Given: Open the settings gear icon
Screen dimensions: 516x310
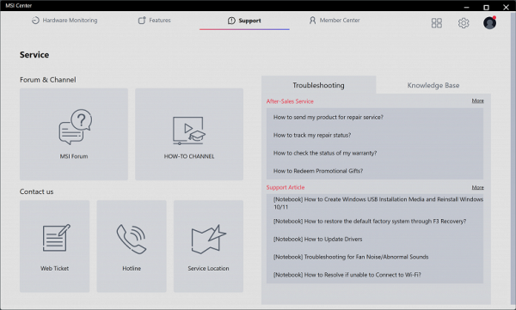Looking at the screenshot, I should 464,23.
